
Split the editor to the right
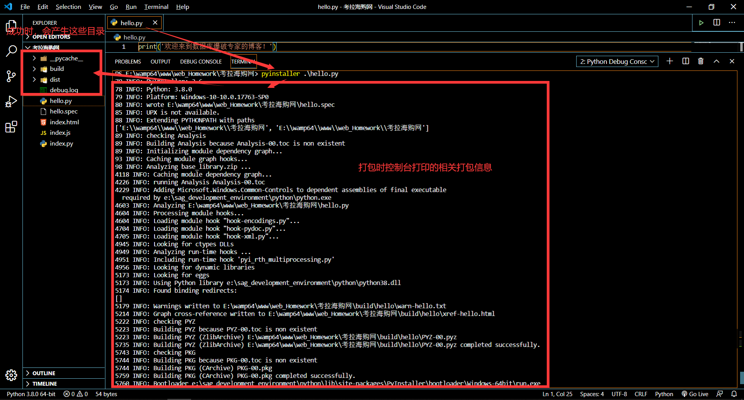tap(717, 22)
